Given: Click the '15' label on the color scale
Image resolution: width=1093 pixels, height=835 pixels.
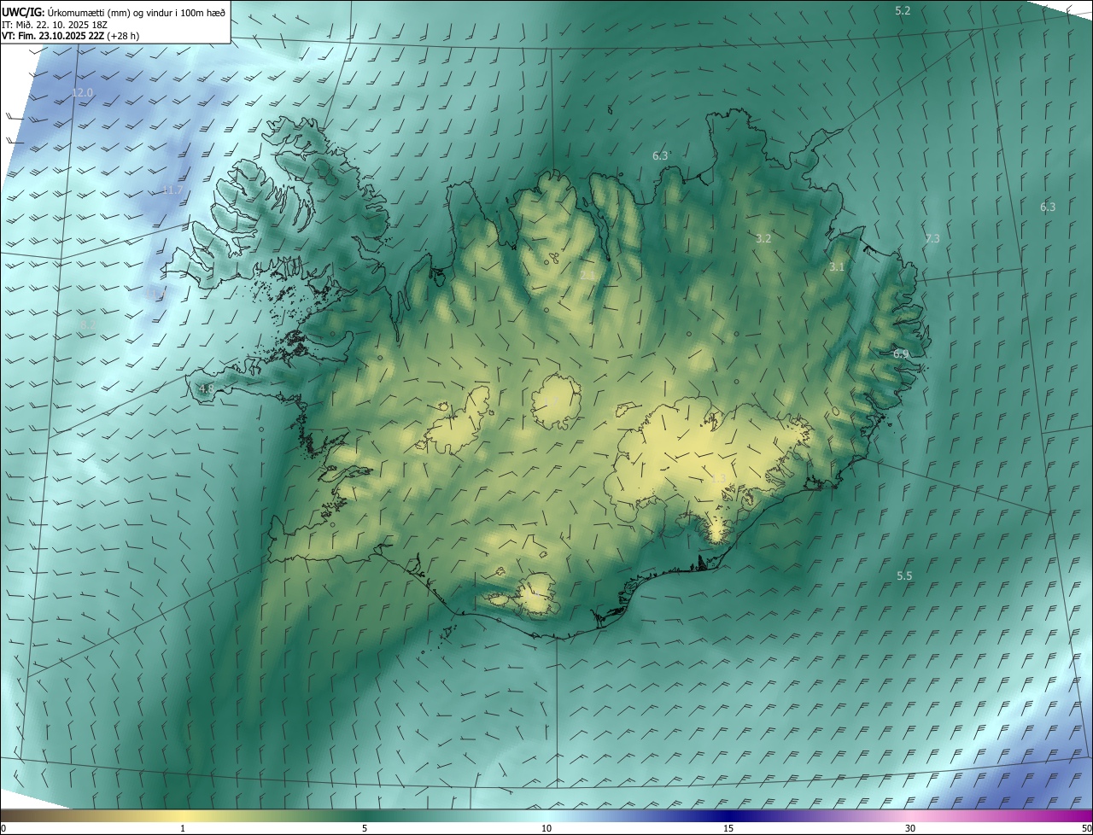Looking at the screenshot, I should pyautogui.click(x=728, y=828).
